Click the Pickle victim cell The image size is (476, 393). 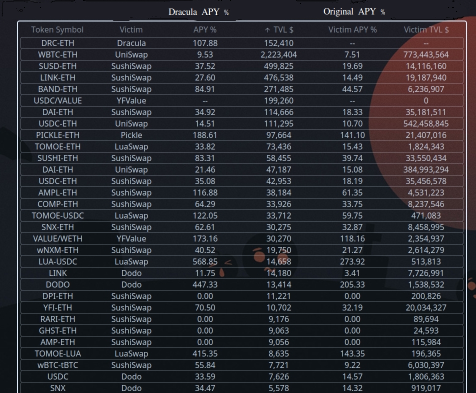coord(131,135)
